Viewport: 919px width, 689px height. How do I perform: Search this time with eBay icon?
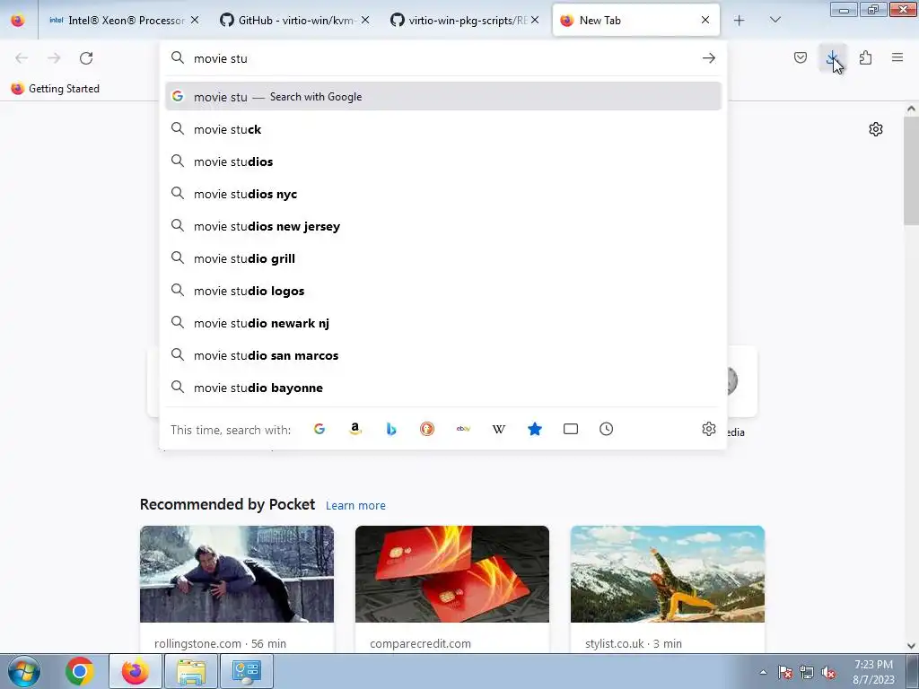pyautogui.click(x=463, y=429)
